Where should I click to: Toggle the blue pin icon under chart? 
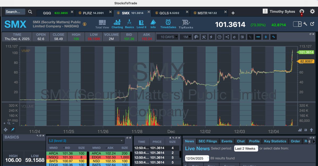click(x=12, y=130)
